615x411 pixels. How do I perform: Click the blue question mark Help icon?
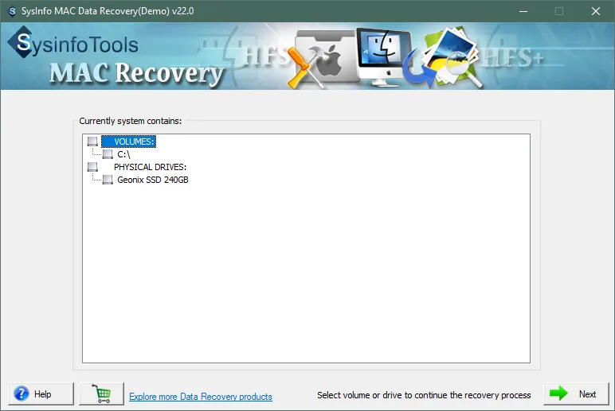click(22, 394)
